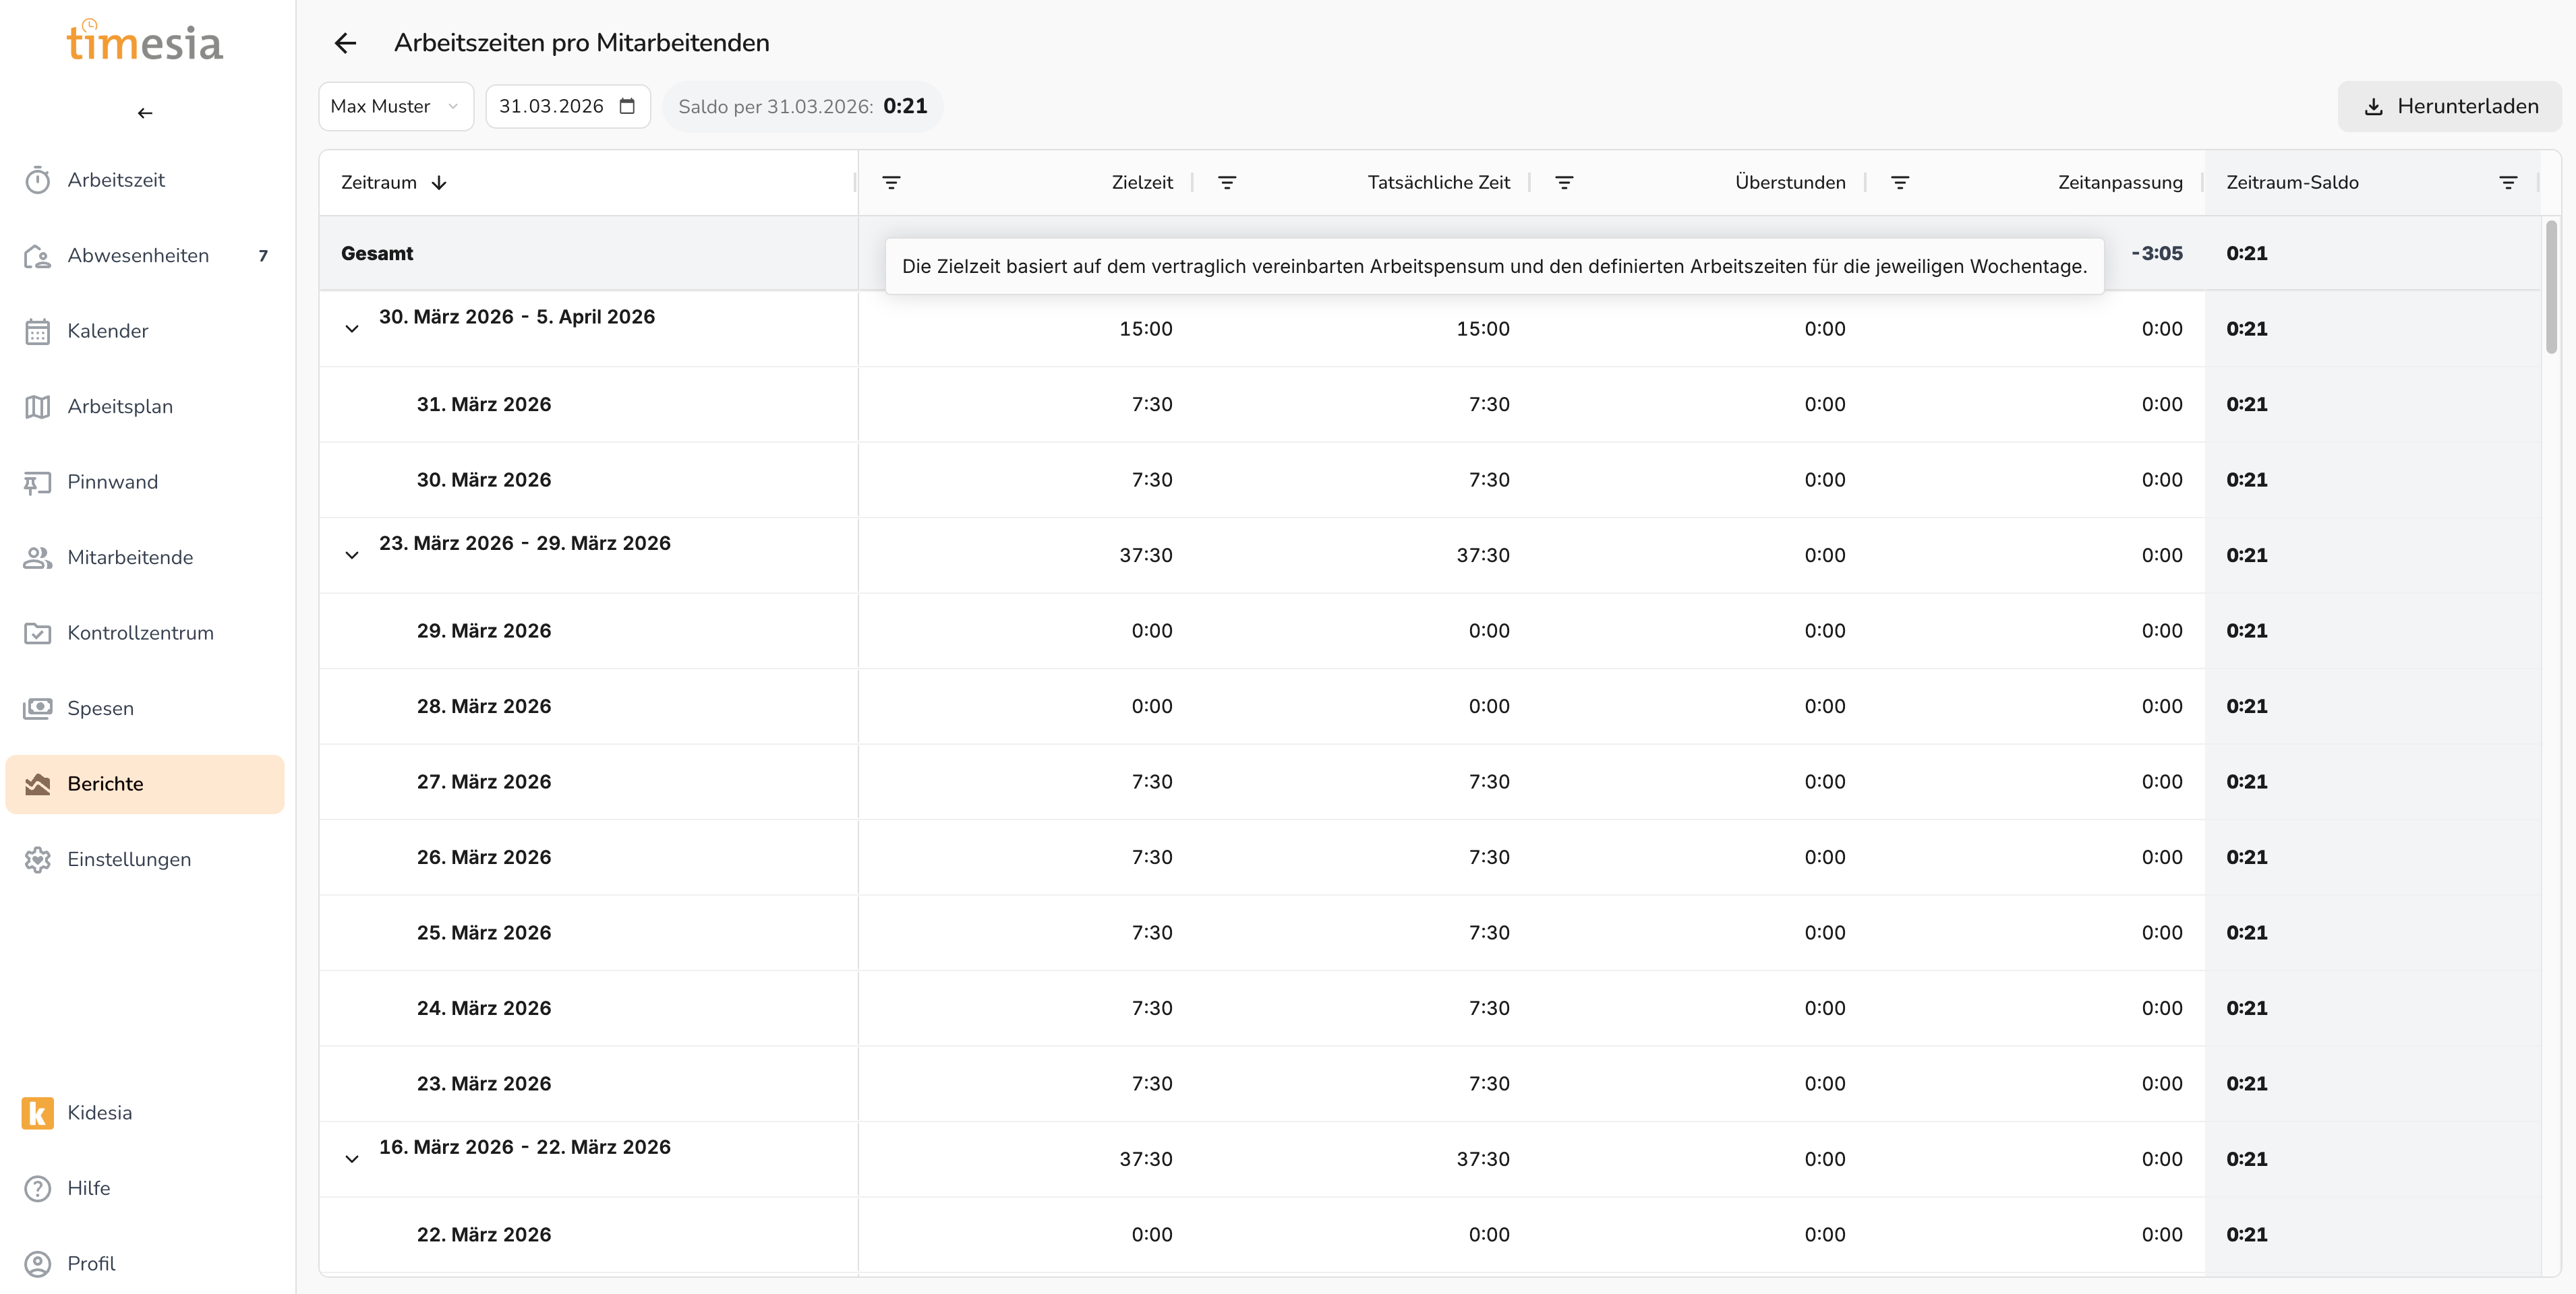This screenshot has width=2576, height=1294.
Task: Open the Überstunden column filter icon
Action: pyautogui.click(x=1564, y=182)
